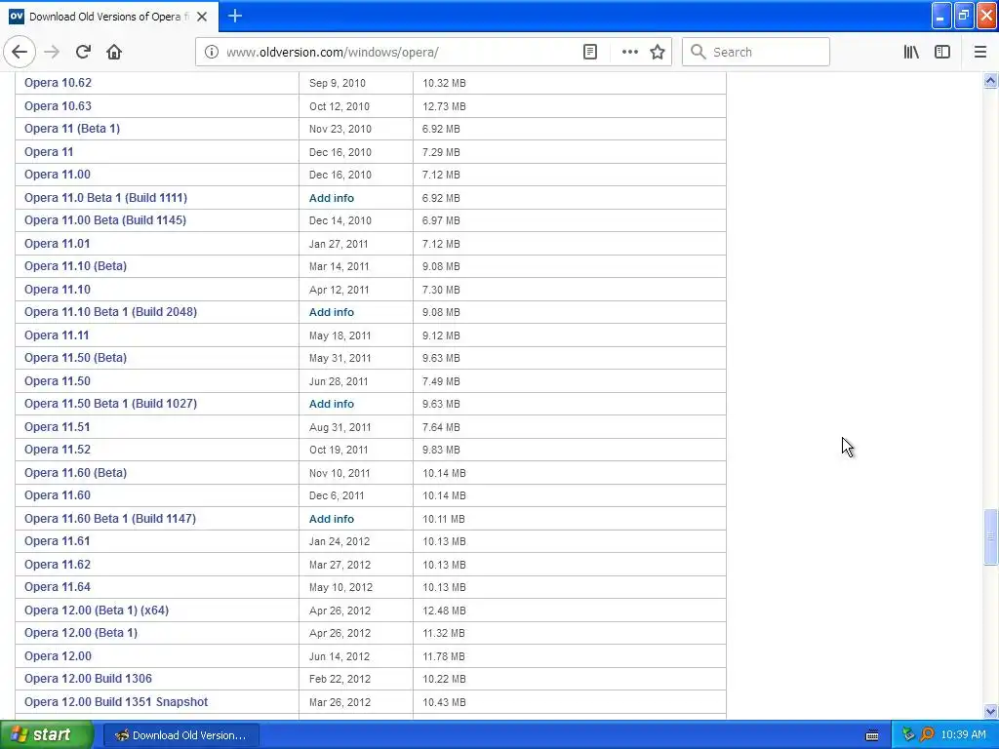Open the Library icon
The height and width of the screenshot is (749, 999).
pyautogui.click(x=911, y=53)
